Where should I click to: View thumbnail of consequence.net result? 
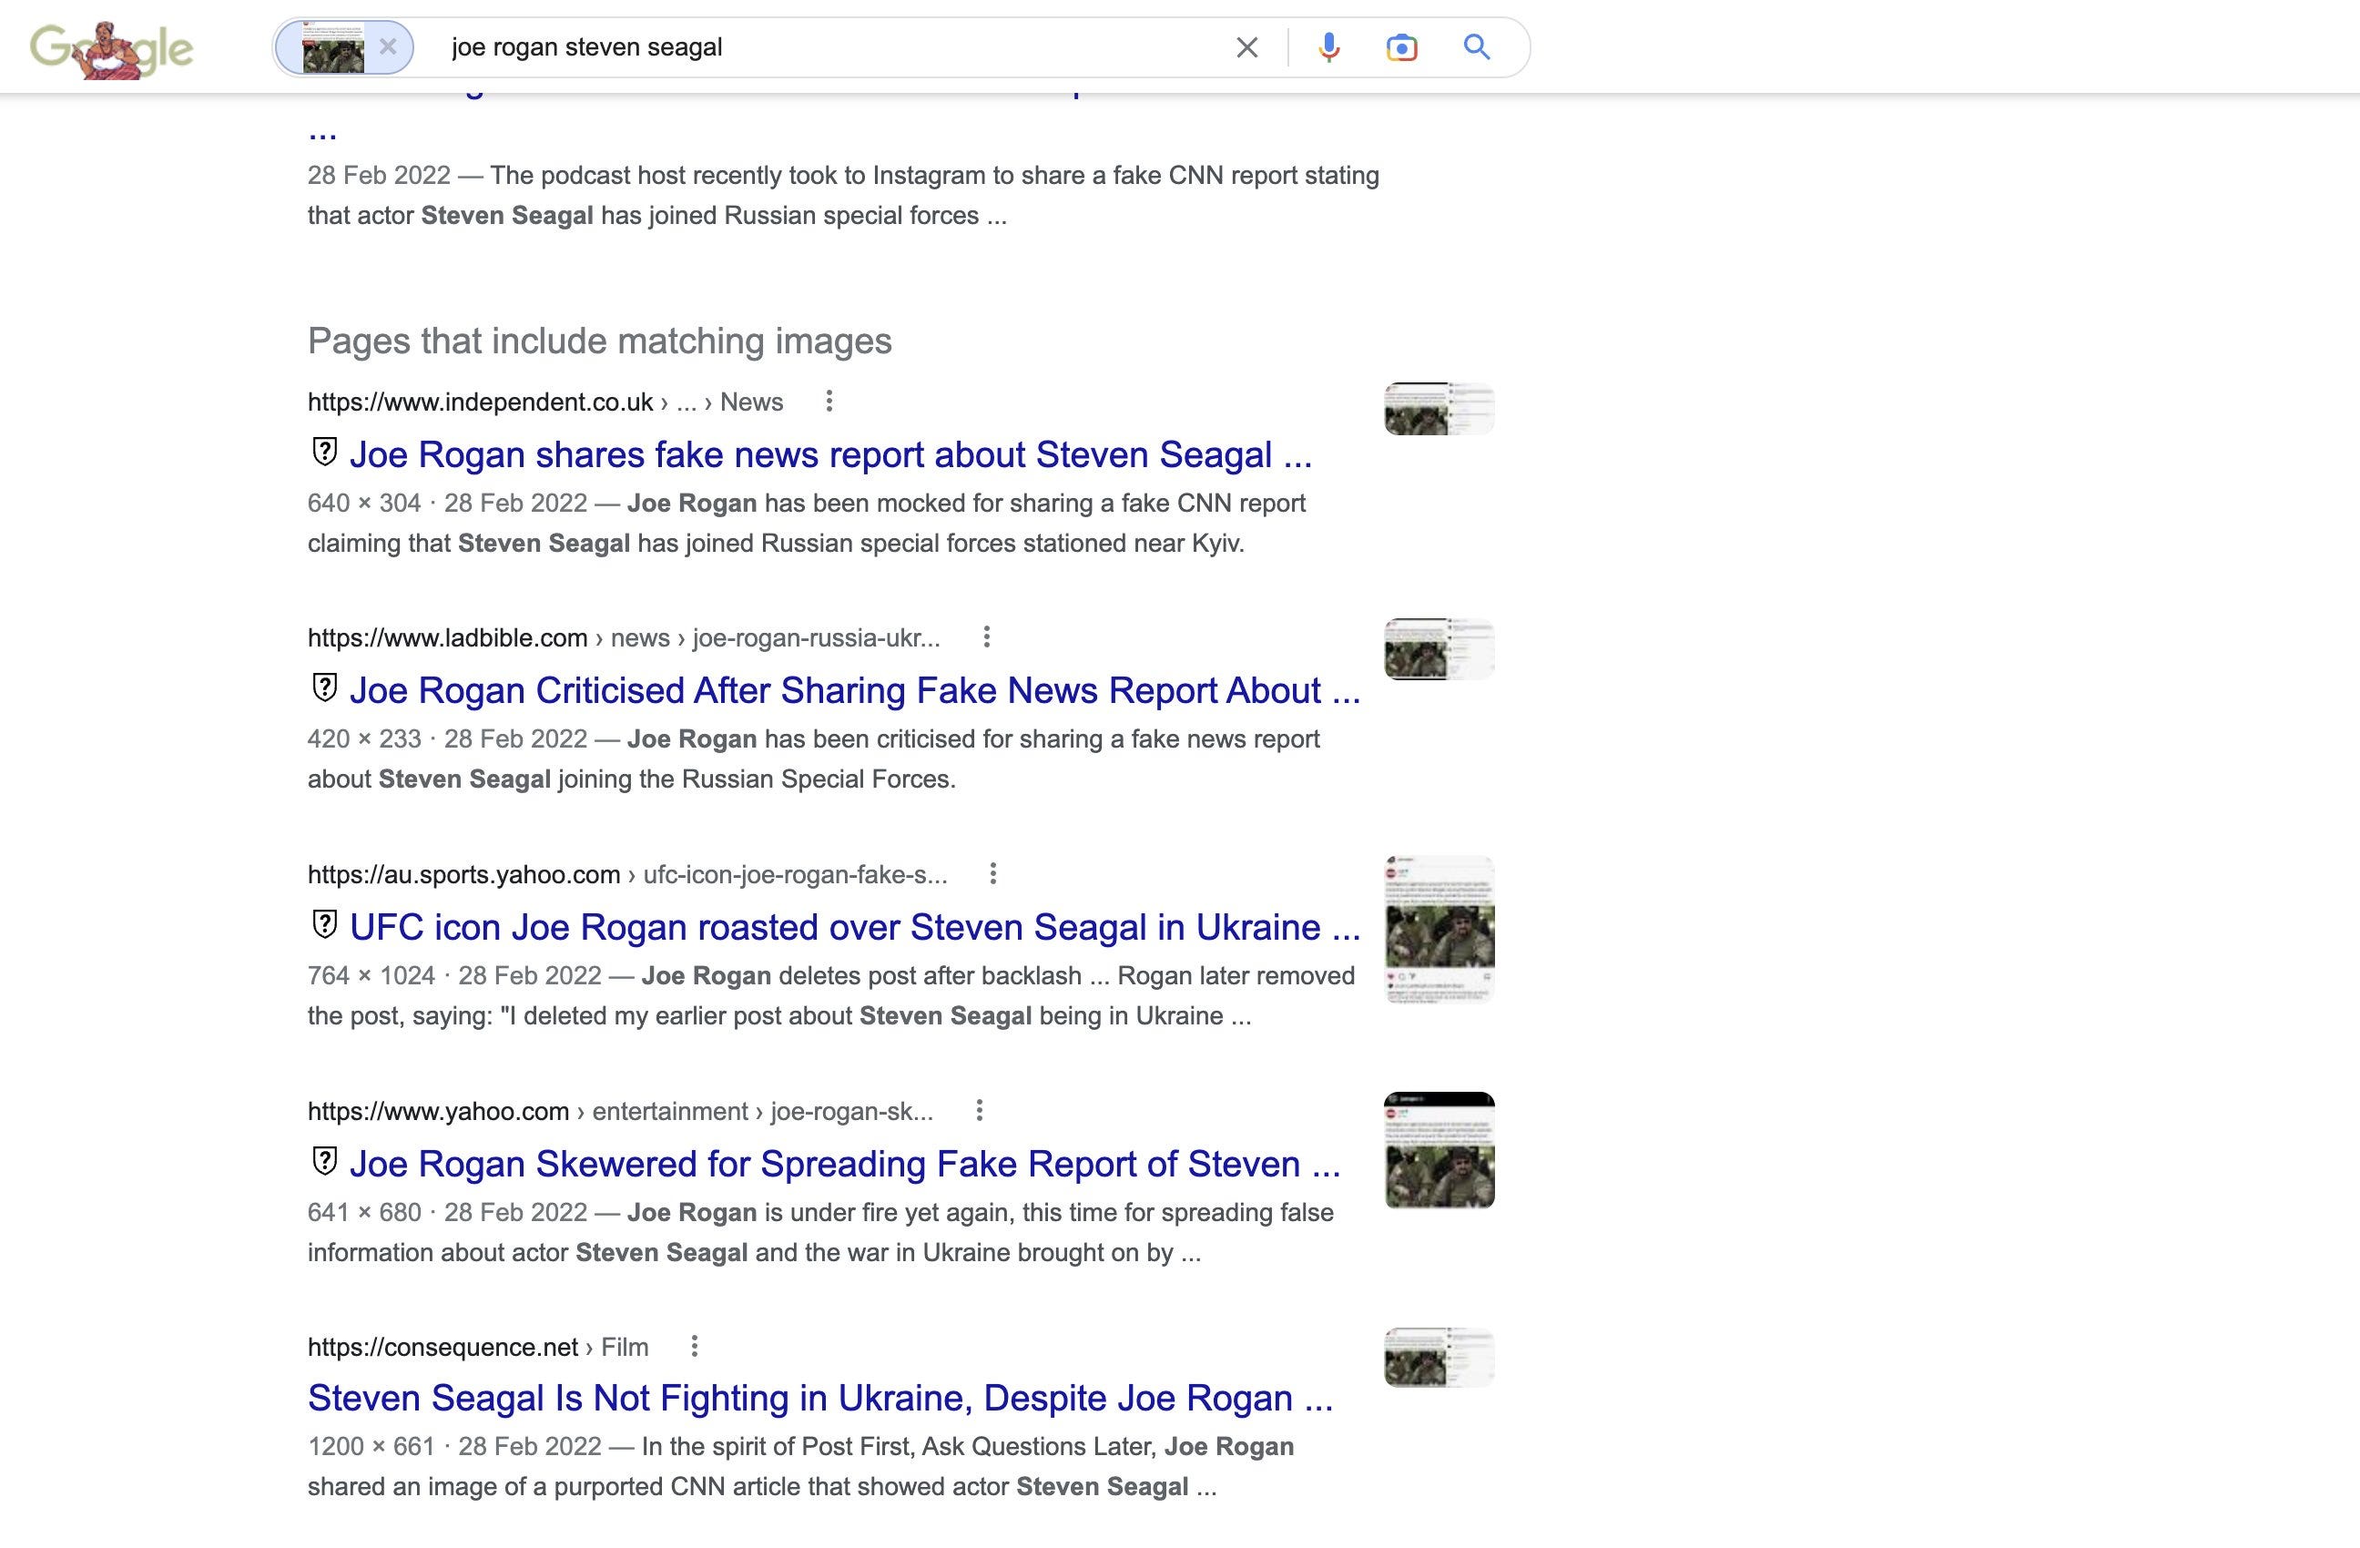[x=1439, y=1358]
